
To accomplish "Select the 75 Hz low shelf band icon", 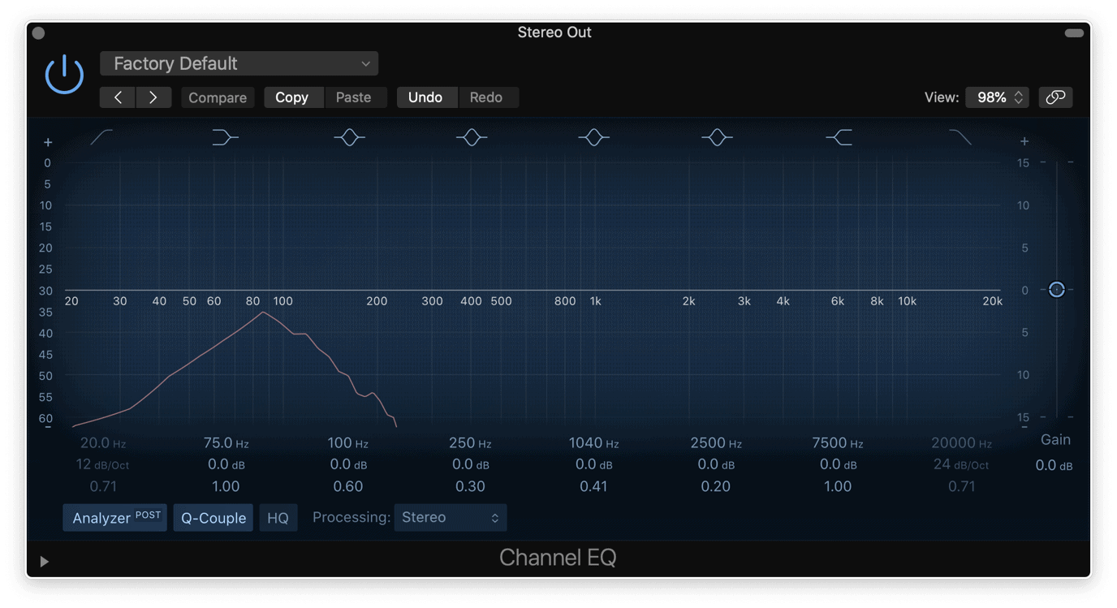I will [x=225, y=137].
